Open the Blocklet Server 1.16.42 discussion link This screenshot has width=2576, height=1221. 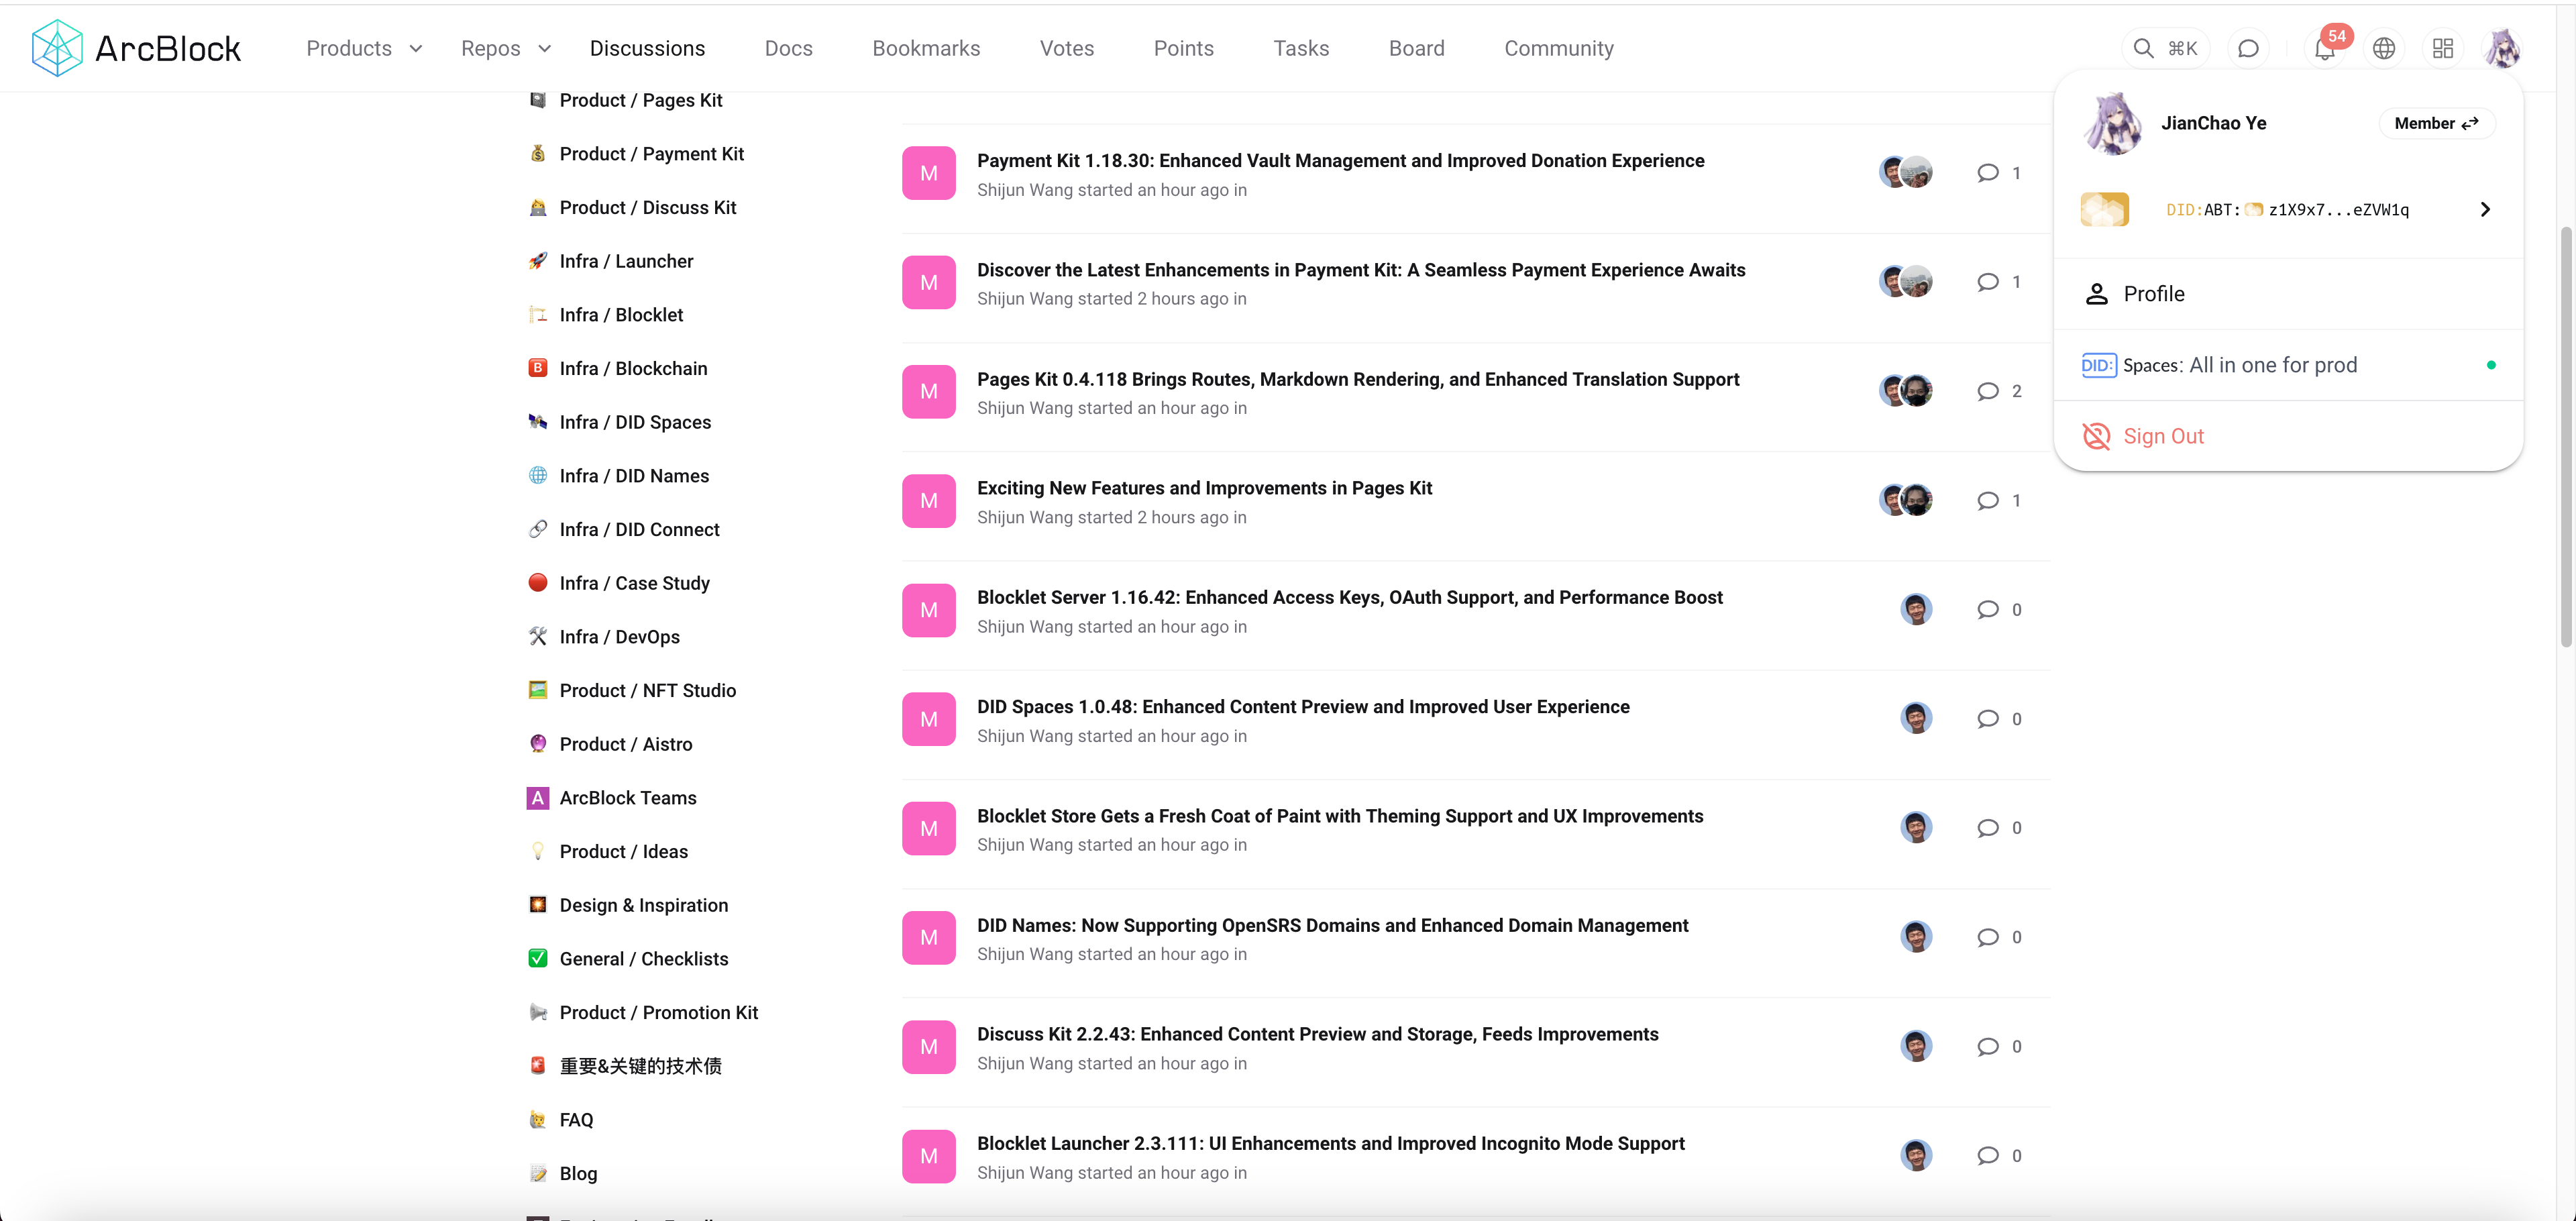[1349, 597]
